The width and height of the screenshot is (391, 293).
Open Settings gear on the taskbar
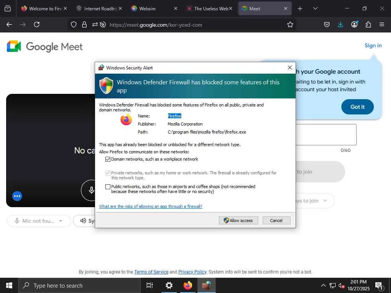click(x=169, y=285)
